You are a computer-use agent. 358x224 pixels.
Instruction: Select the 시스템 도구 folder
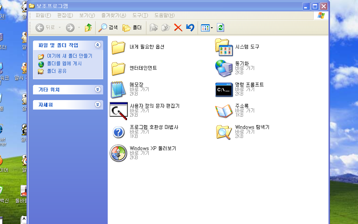click(237, 47)
